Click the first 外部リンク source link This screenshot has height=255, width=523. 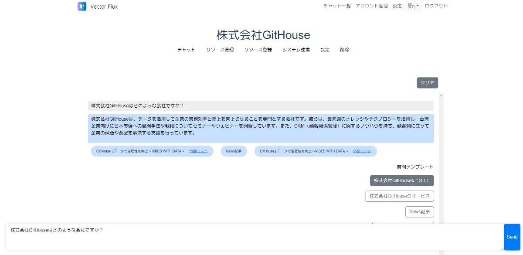tap(198, 151)
